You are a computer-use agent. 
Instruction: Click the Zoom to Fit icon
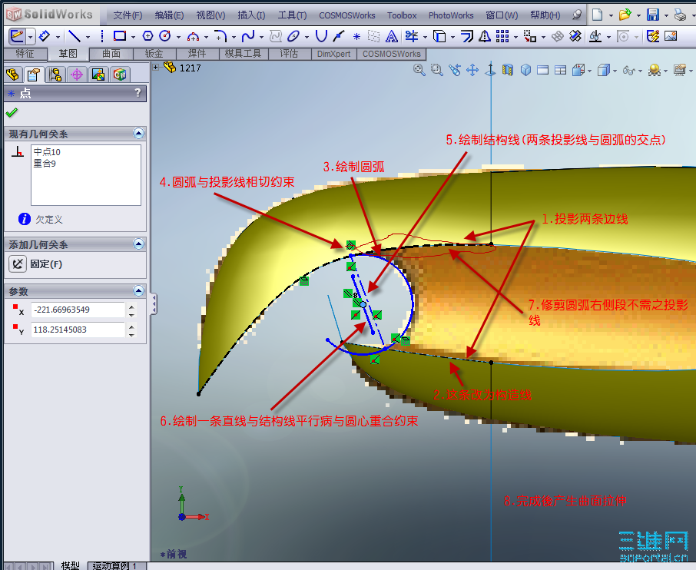point(419,70)
